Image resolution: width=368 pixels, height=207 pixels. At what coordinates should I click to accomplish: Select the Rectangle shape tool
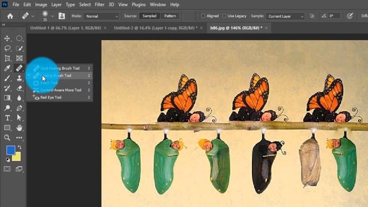[7, 128]
